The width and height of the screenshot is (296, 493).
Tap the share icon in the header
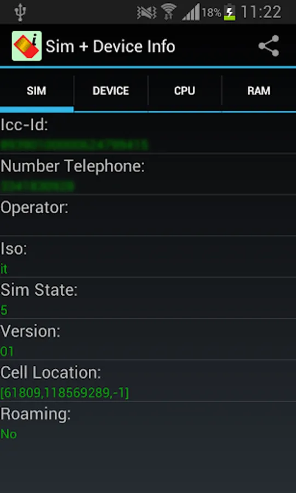(269, 46)
